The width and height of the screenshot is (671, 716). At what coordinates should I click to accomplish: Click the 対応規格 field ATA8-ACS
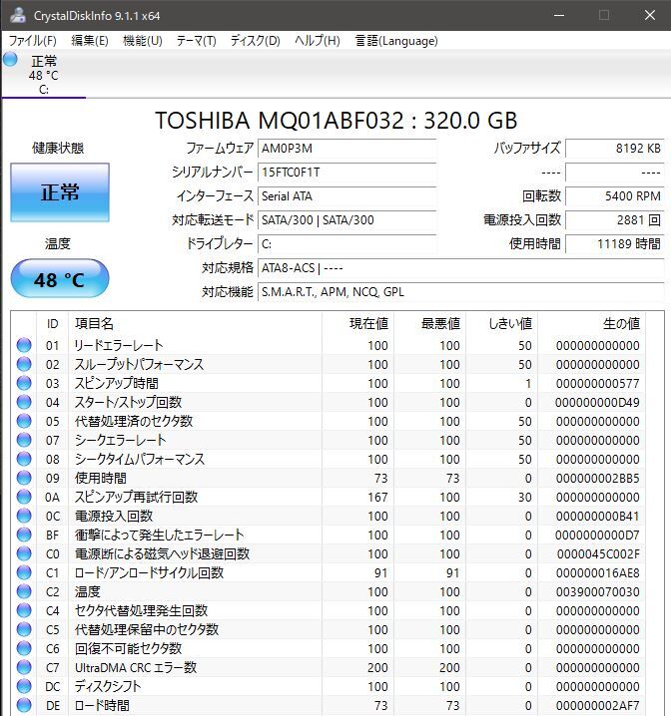click(x=460, y=268)
